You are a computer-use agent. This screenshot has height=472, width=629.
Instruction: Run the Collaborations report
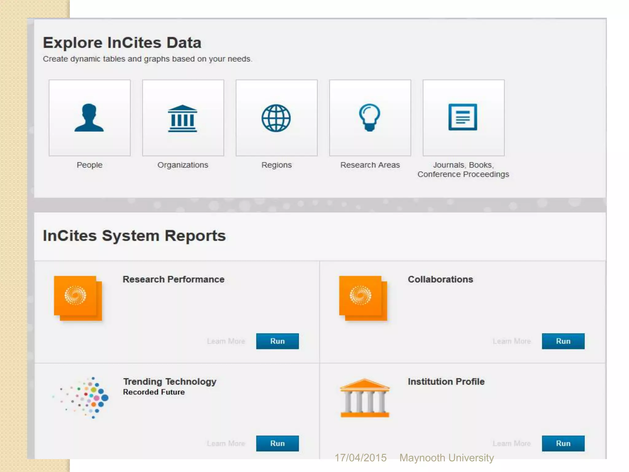point(563,341)
